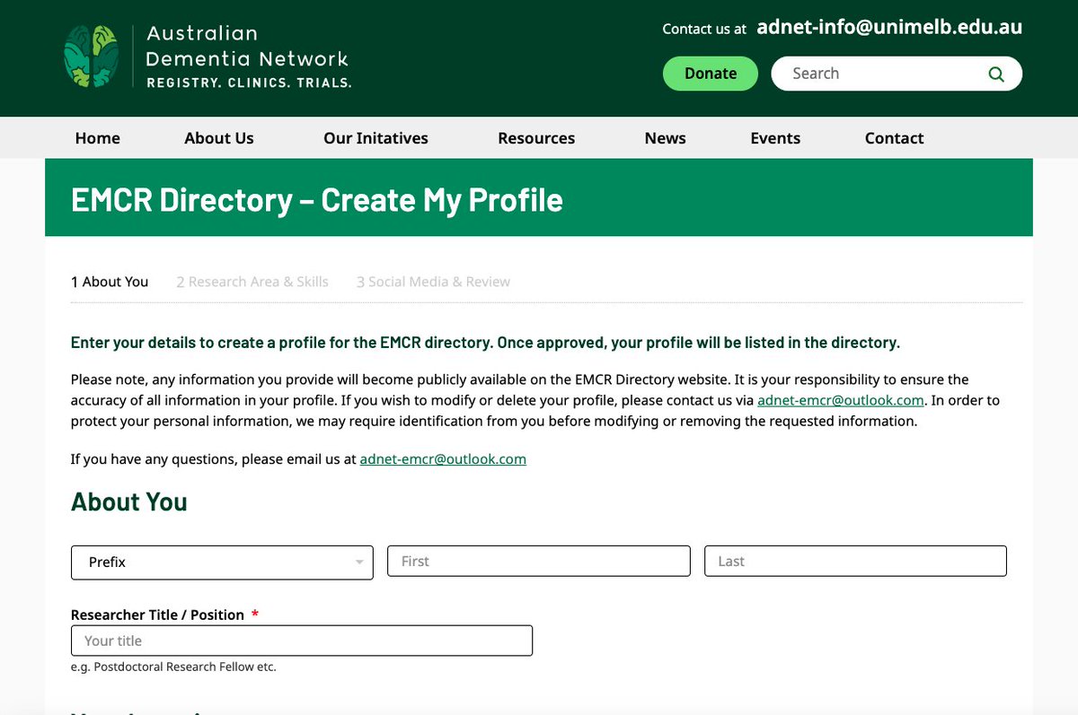This screenshot has height=715, width=1078.
Task: Open the Resources menu
Action: 536,138
